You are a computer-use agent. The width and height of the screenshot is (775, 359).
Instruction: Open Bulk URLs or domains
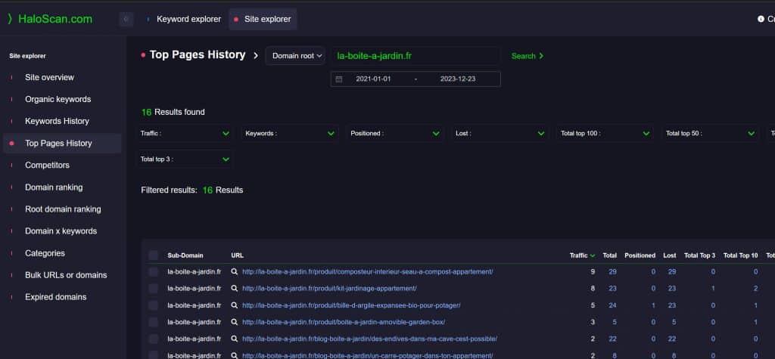[x=66, y=275]
